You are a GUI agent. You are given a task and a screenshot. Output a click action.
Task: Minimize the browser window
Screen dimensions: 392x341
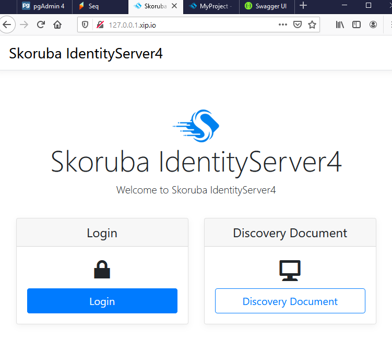point(345,5)
